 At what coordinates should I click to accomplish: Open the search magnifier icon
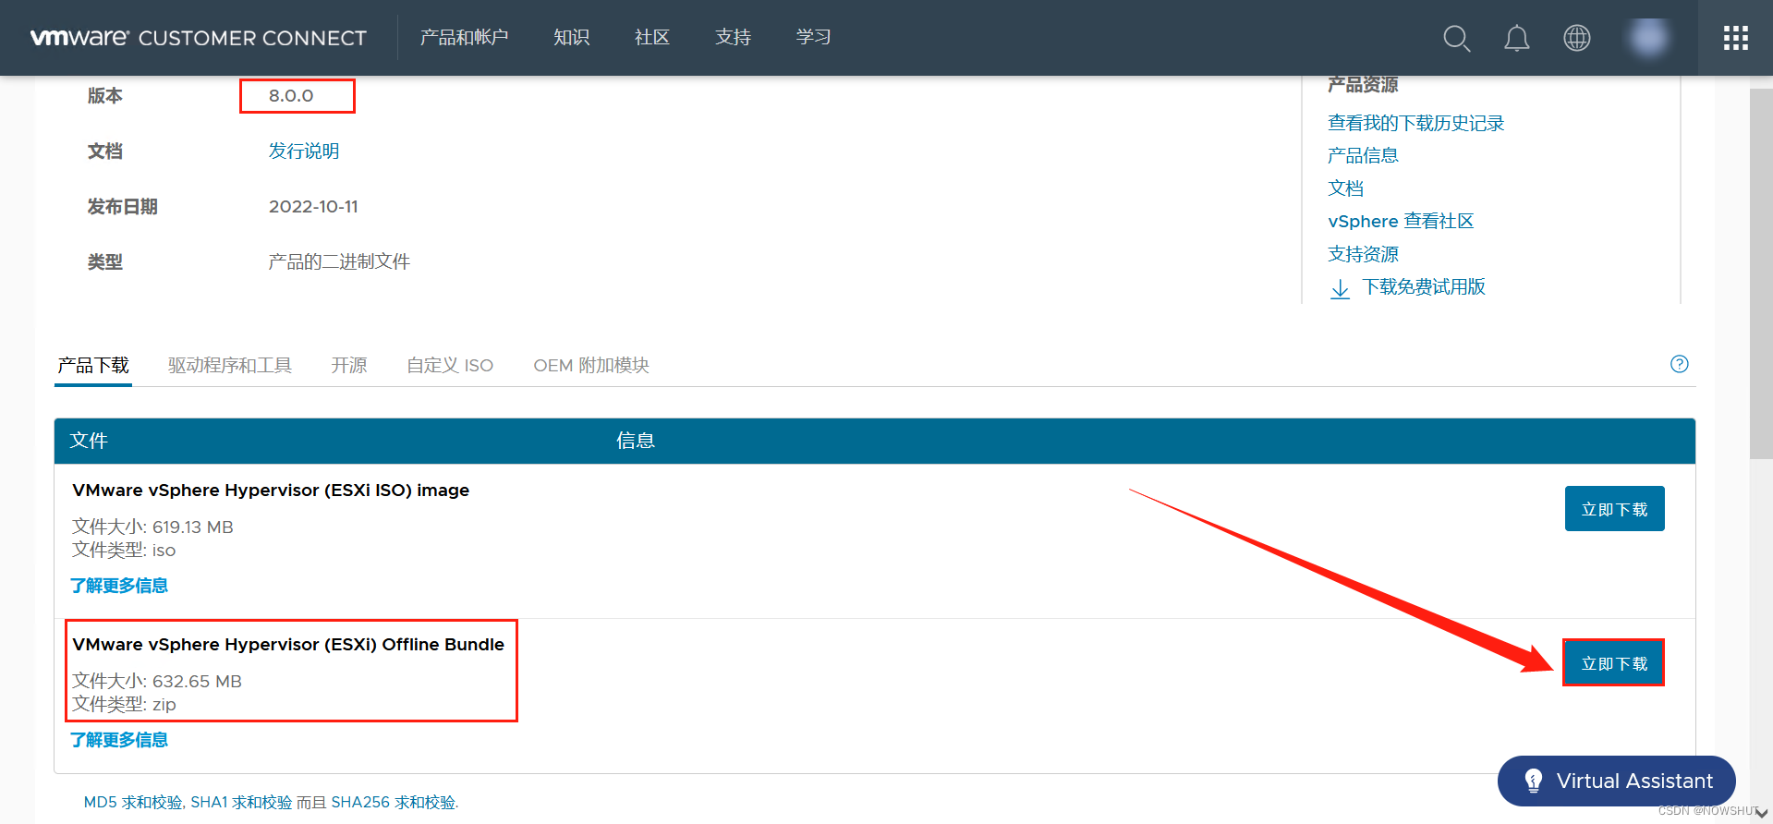[1457, 38]
